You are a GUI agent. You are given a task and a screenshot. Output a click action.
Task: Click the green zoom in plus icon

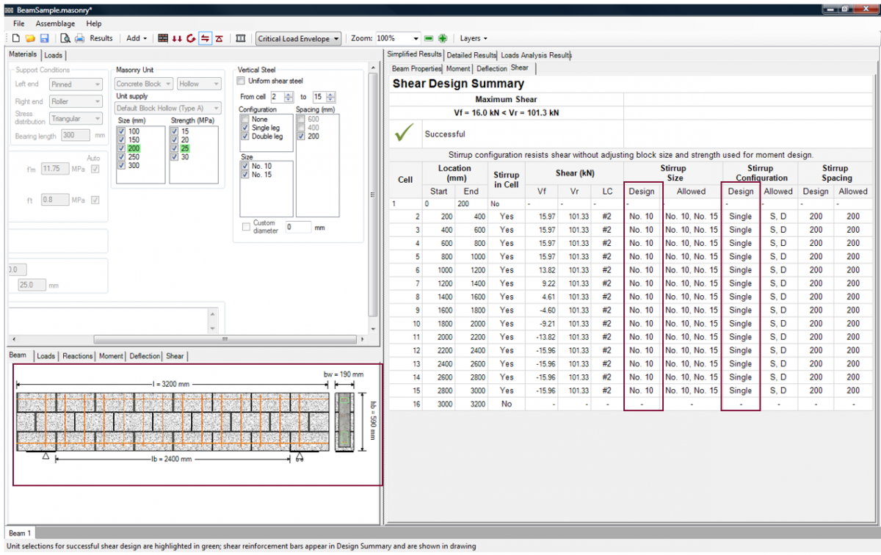pos(443,38)
